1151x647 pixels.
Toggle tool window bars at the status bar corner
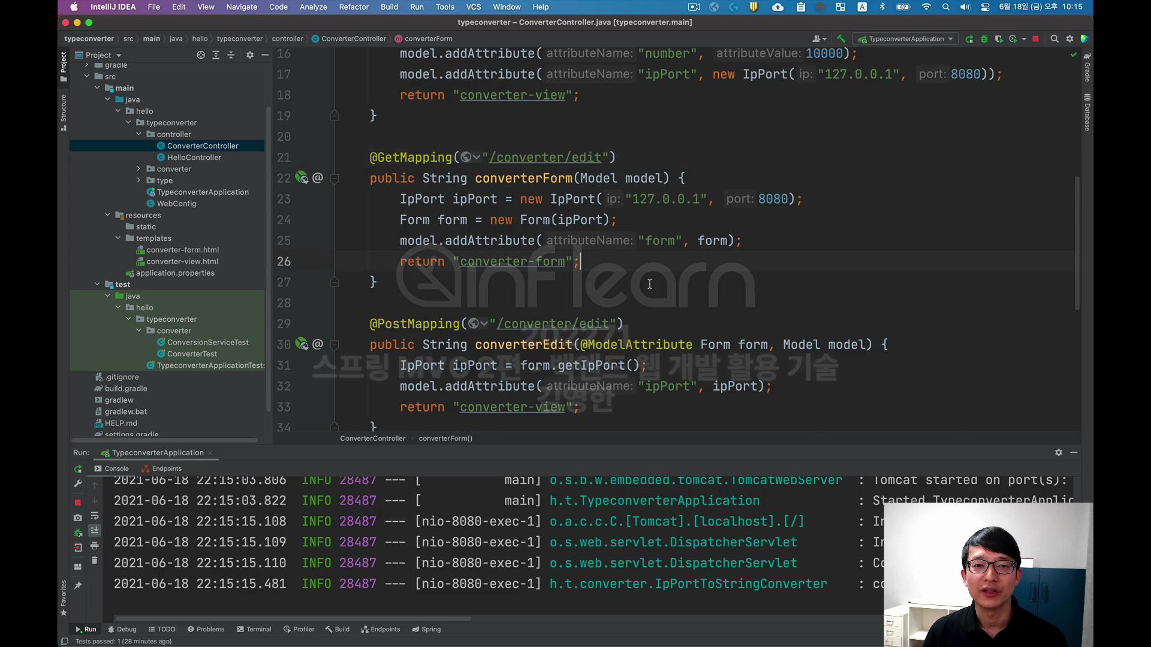click(x=65, y=642)
